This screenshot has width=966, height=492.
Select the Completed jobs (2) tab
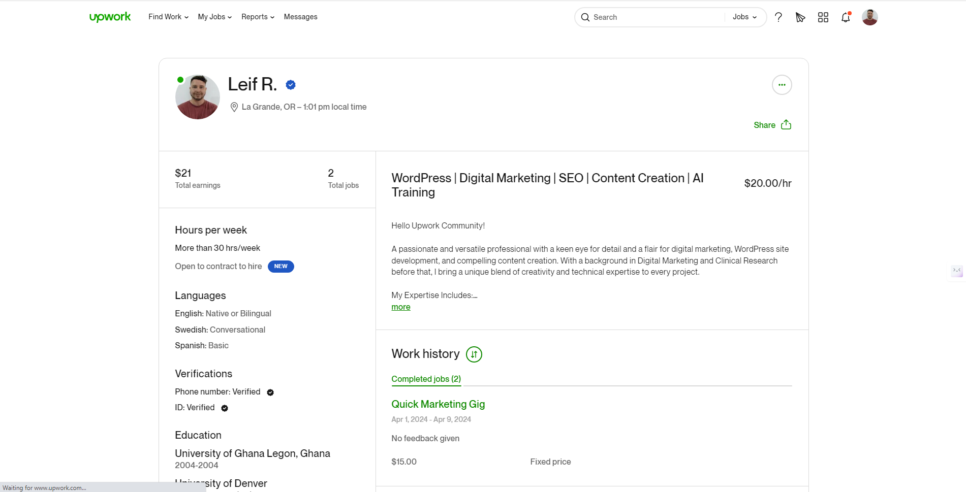pos(426,379)
